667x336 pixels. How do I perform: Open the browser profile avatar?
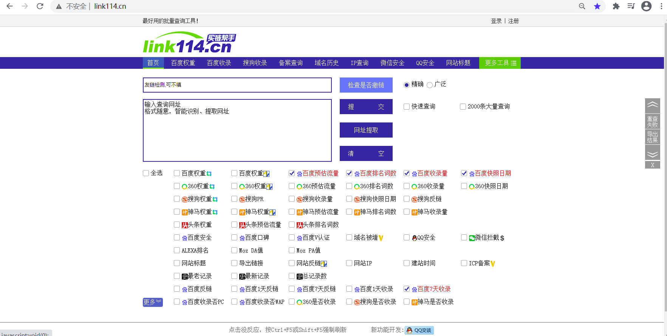(x=647, y=6)
